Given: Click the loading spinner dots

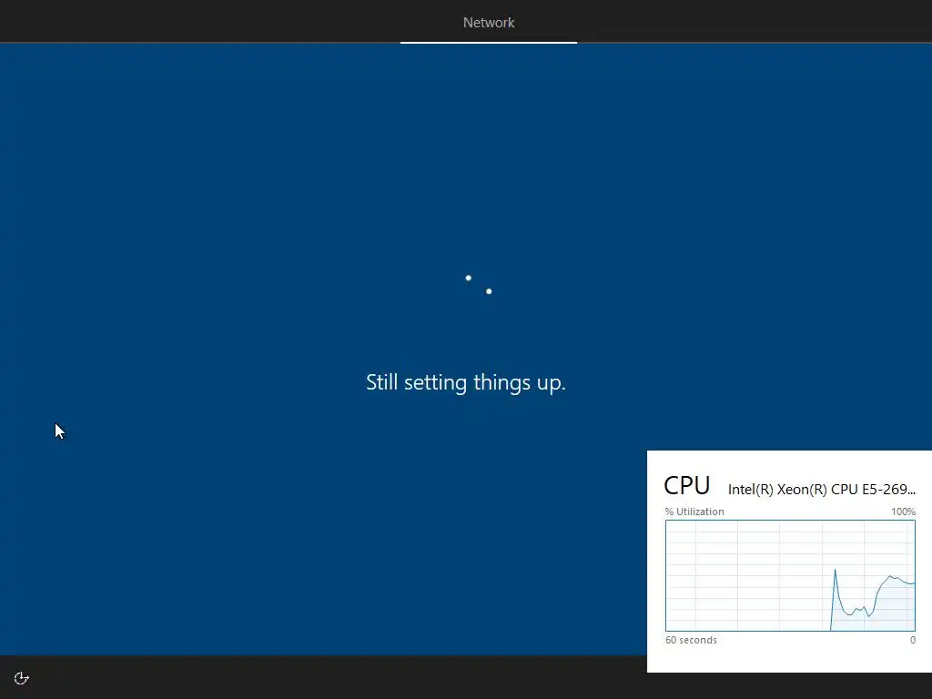Looking at the screenshot, I should click(x=478, y=285).
